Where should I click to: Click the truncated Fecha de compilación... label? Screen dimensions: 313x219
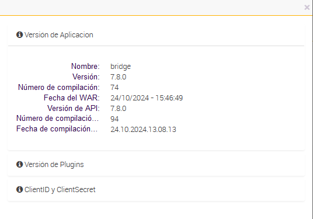tap(57, 129)
